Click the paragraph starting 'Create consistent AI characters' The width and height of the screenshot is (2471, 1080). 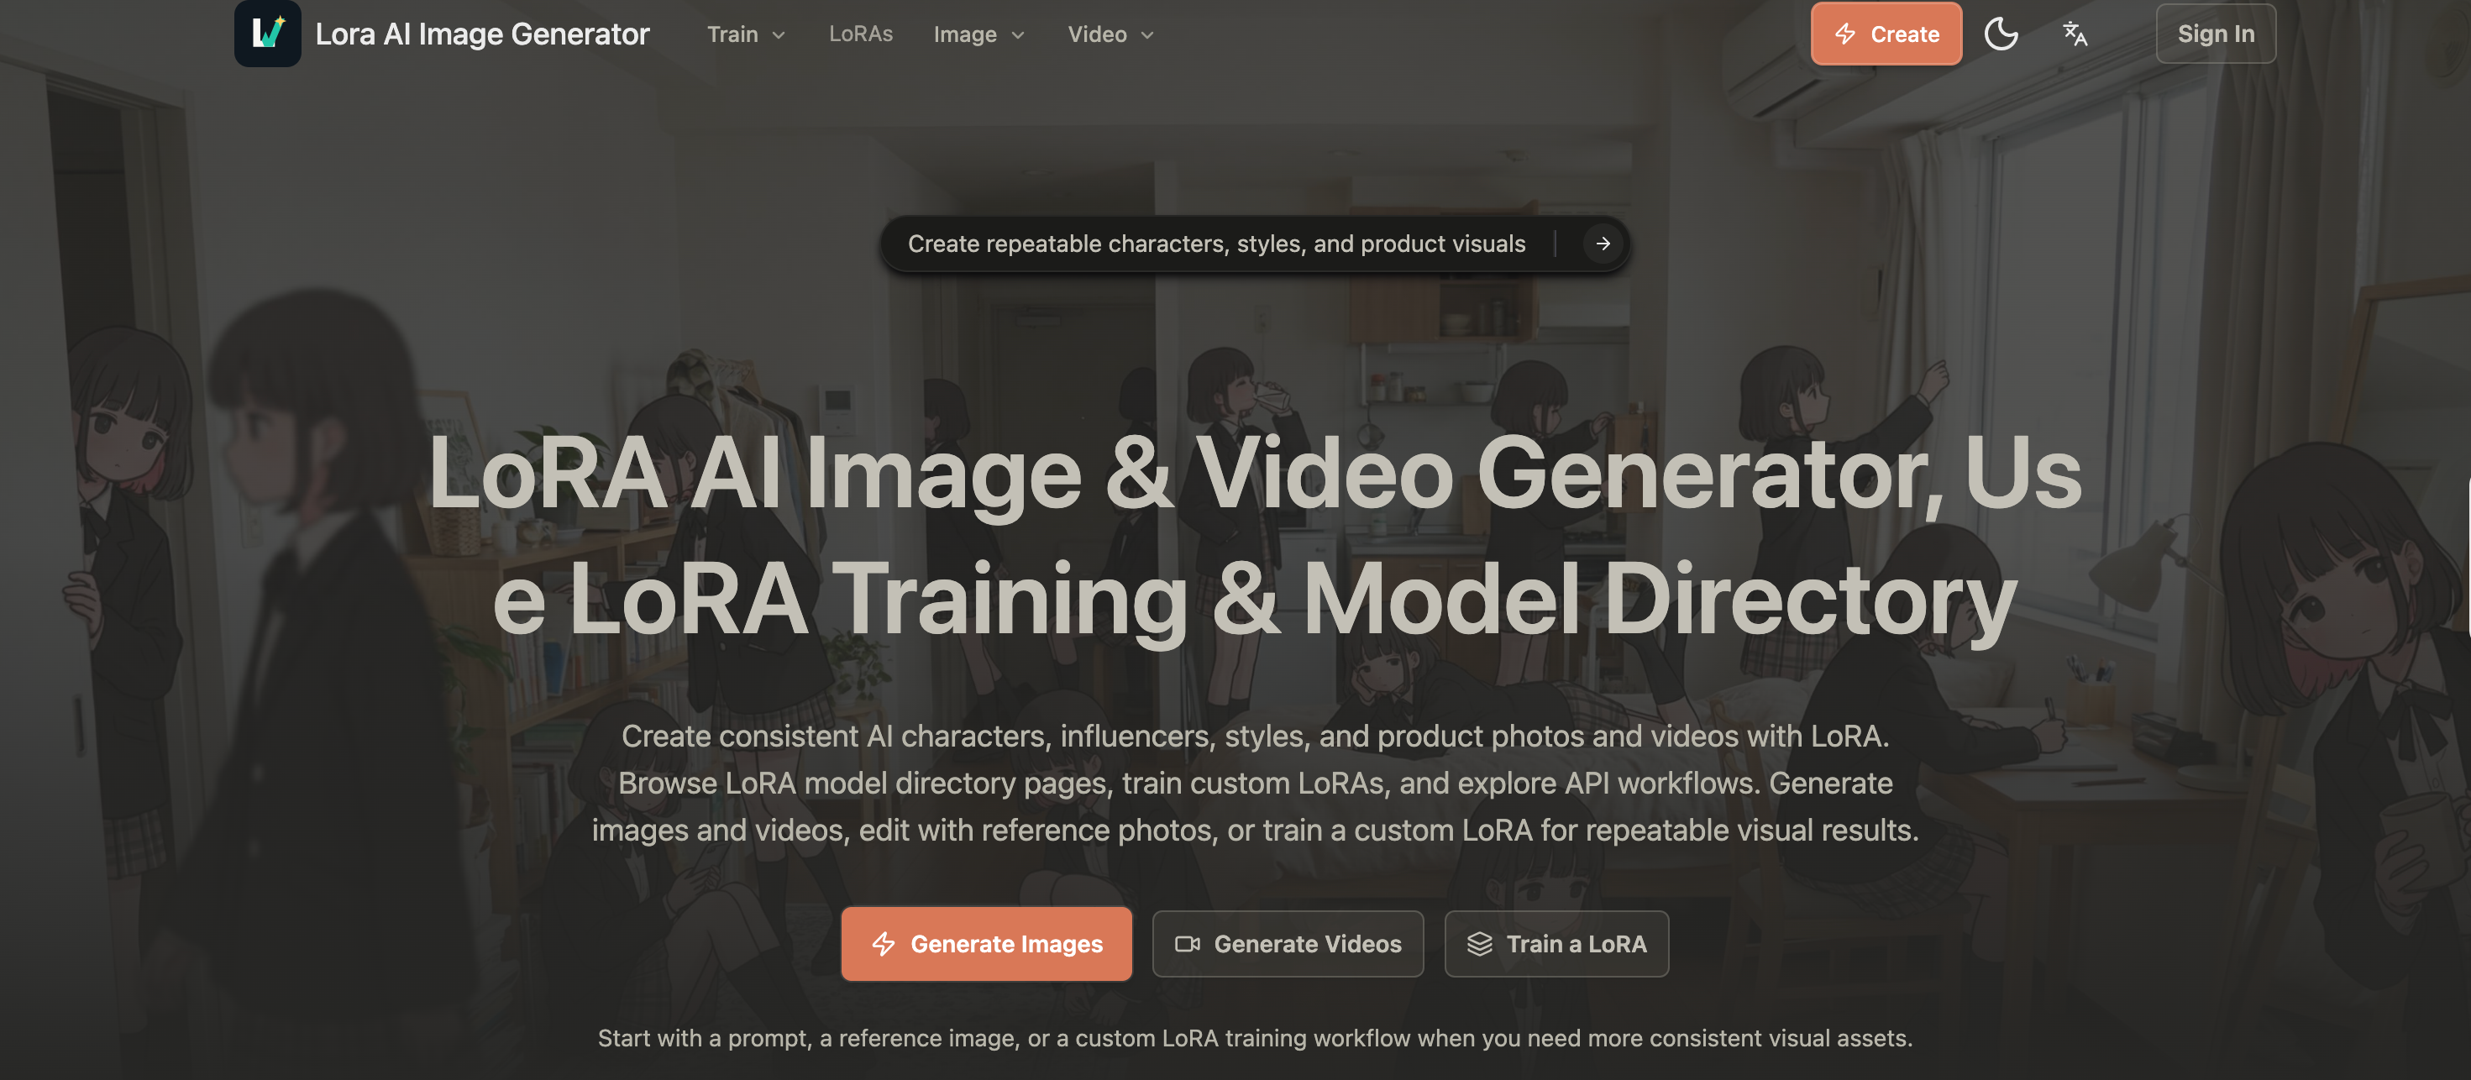pyautogui.click(x=1255, y=783)
